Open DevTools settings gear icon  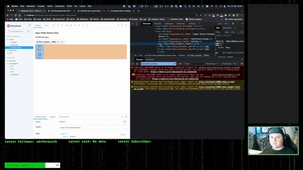(x=233, y=24)
